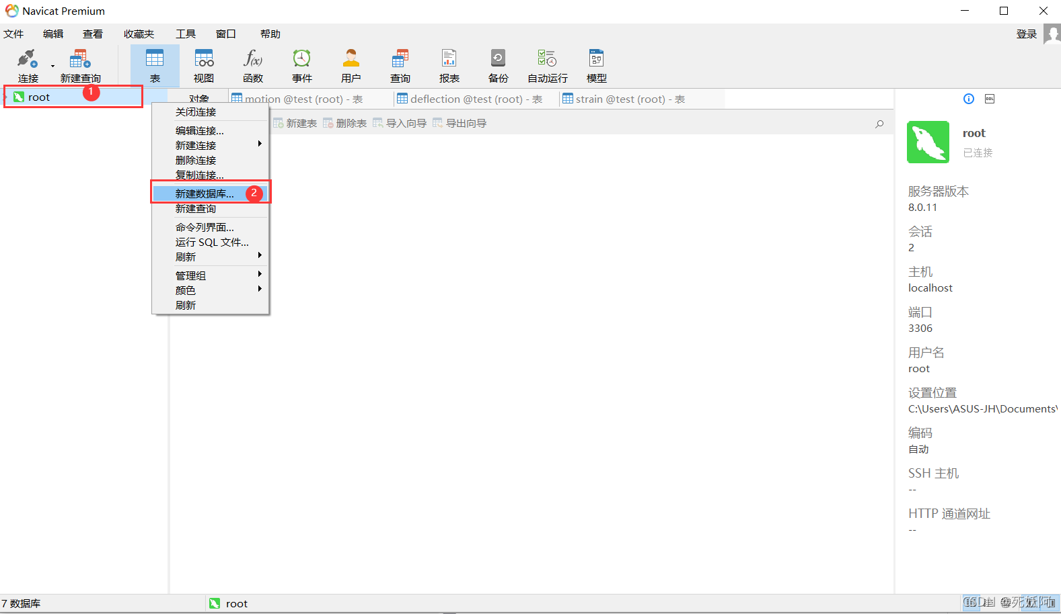Click the 登录 (Login) link
This screenshot has height=614, width=1061.
click(1027, 34)
